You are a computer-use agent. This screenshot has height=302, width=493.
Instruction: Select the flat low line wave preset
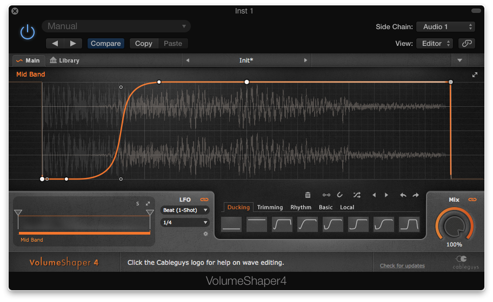point(231,224)
